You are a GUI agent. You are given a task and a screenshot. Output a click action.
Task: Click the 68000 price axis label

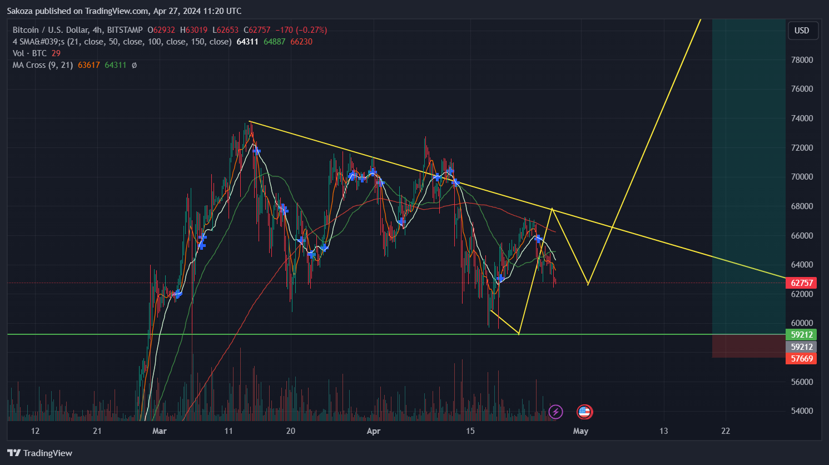(802, 206)
